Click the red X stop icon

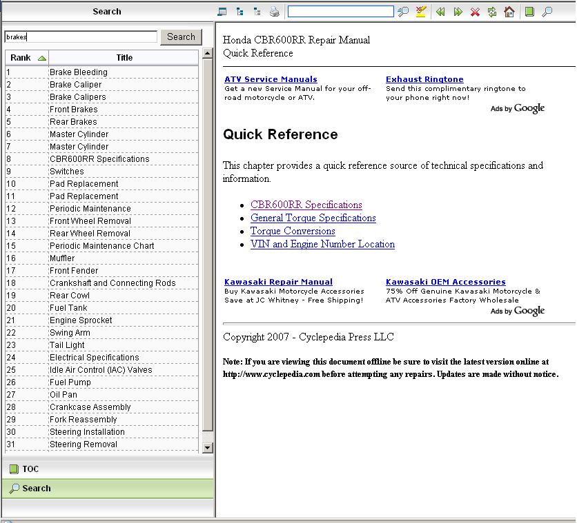(x=475, y=12)
